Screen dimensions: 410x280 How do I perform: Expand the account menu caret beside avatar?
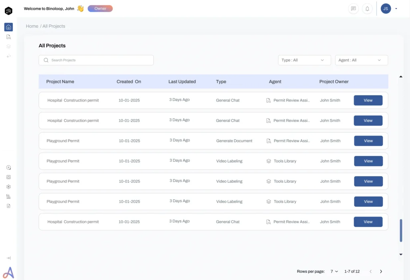(x=396, y=9)
